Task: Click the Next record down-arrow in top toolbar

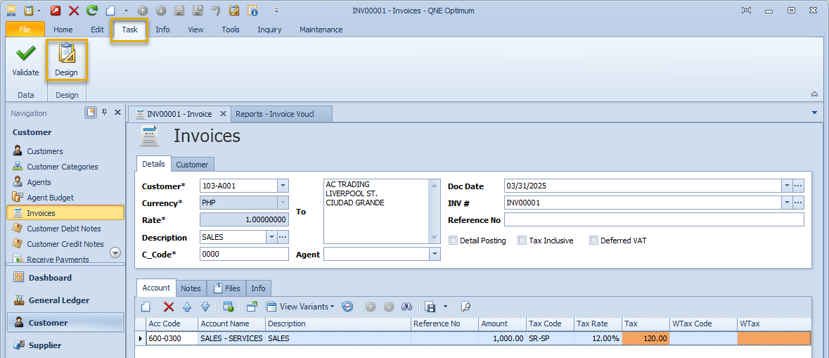Action: coord(161,10)
